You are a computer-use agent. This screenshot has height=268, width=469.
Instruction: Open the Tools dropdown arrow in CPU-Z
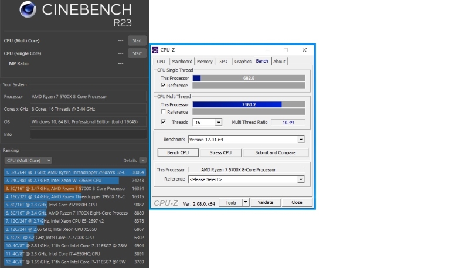click(246, 202)
